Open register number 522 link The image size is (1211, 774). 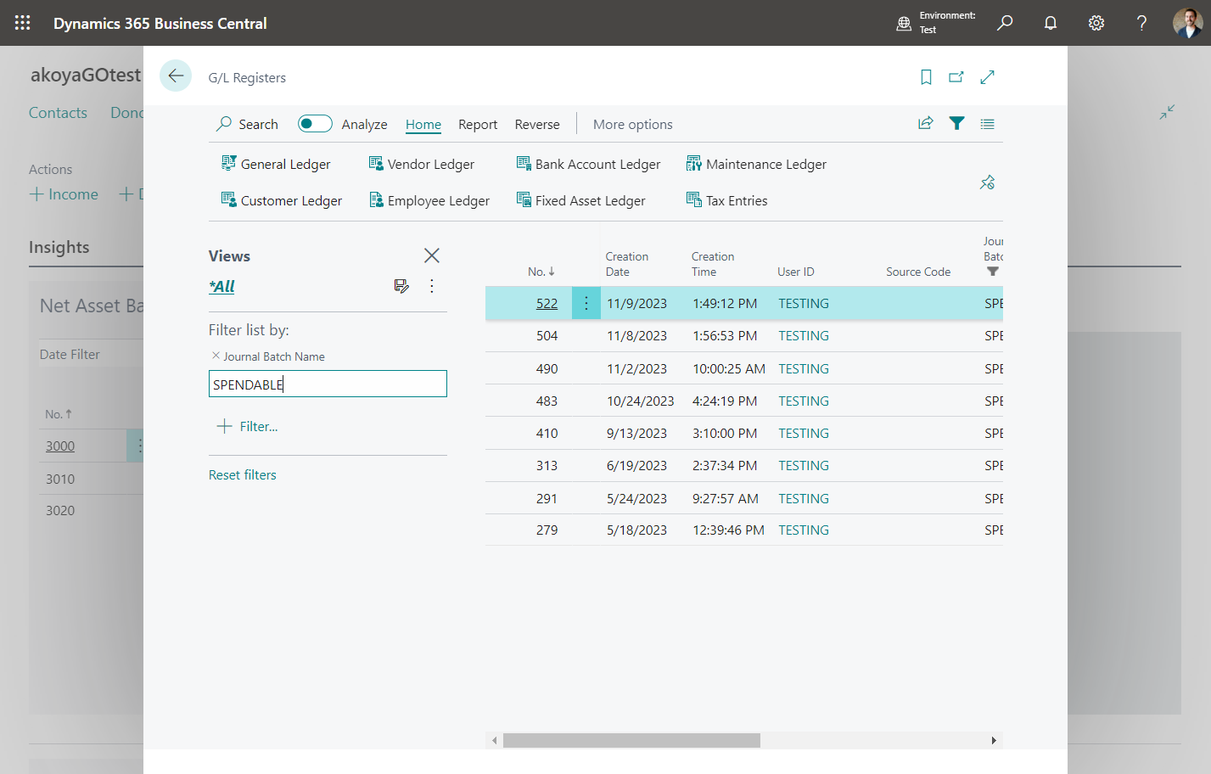pos(547,303)
